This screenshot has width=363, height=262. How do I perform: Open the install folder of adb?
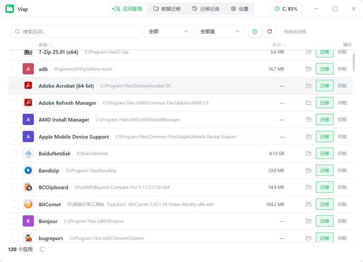tap(309, 69)
